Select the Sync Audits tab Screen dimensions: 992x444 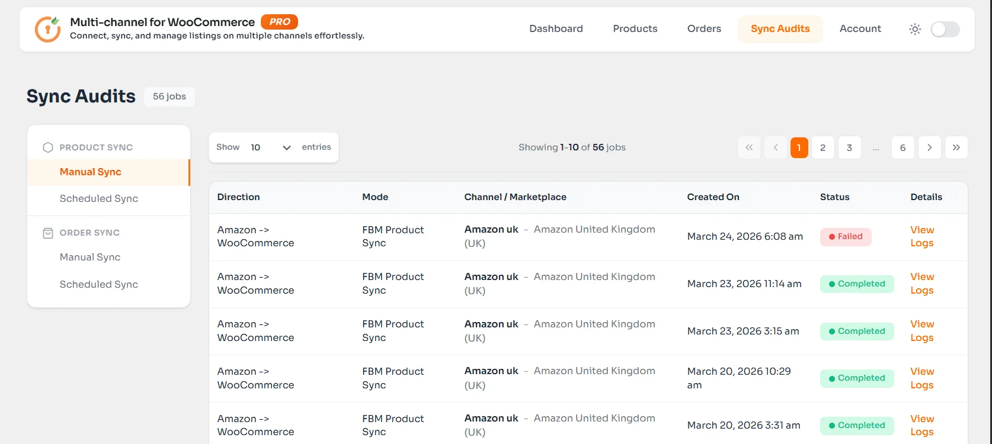[x=780, y=28]
